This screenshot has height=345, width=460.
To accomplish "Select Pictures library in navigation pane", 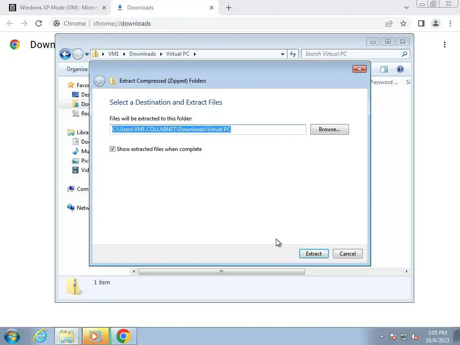I will coord(80,160).
